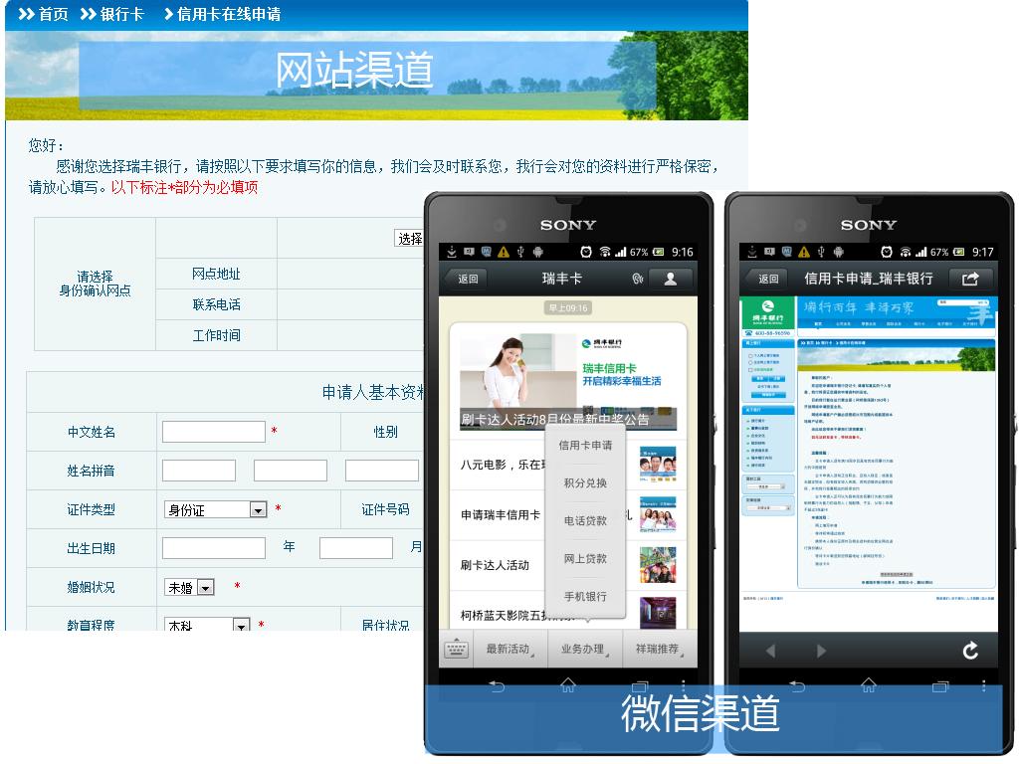
Task: Tap the earpiece icon in the 瑞丰卡 header
Action: pos(638,279)
